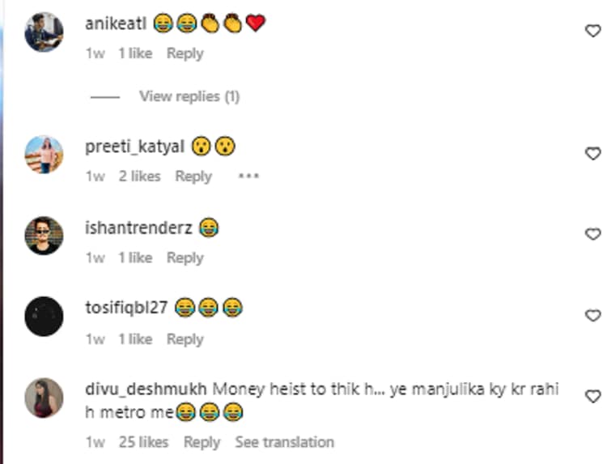Open anikeatl's profile picture
607x464 pixels.
(44, 32)
